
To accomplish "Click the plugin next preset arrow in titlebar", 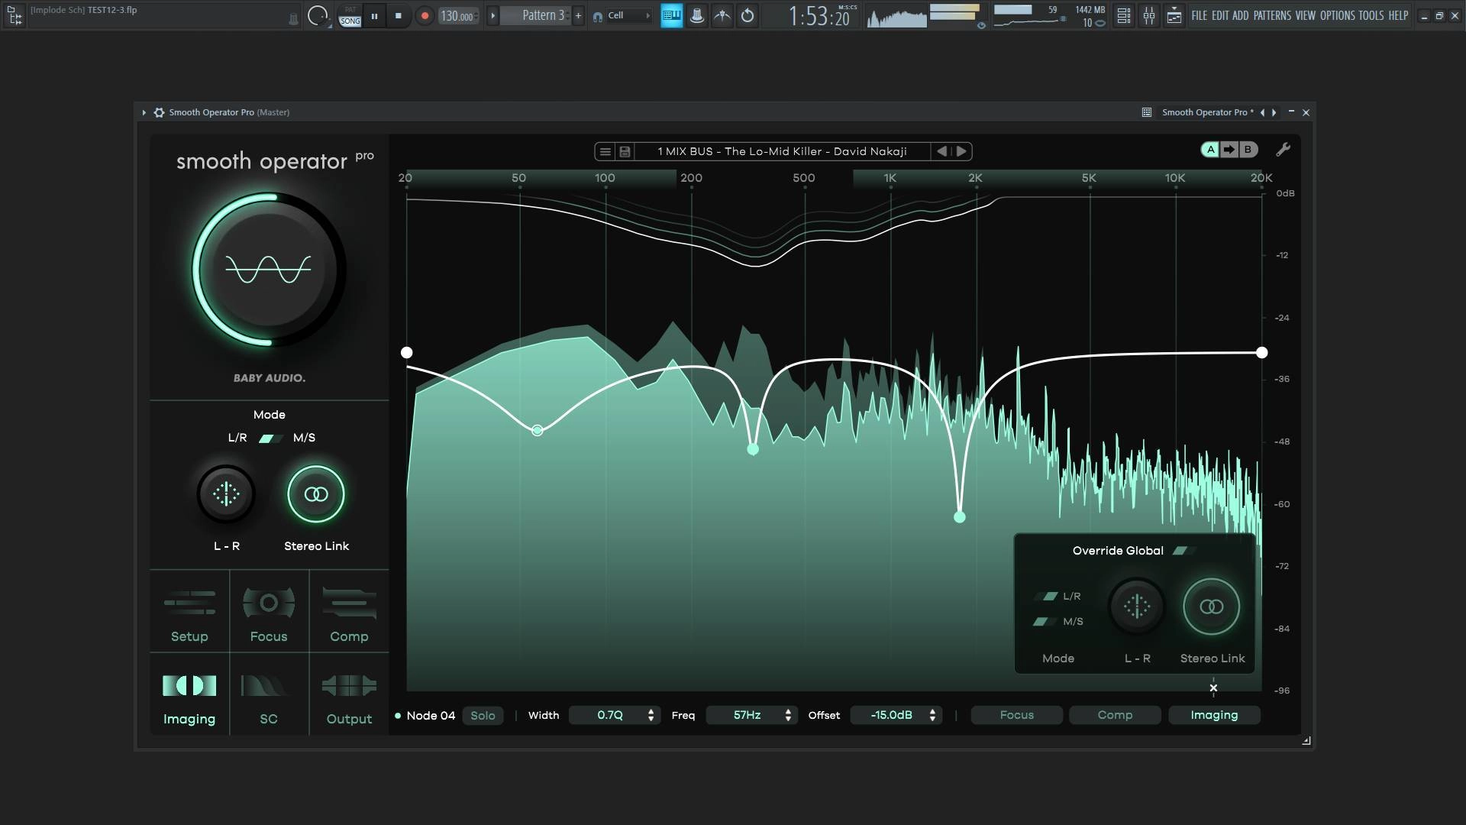I will point(1274,112).
